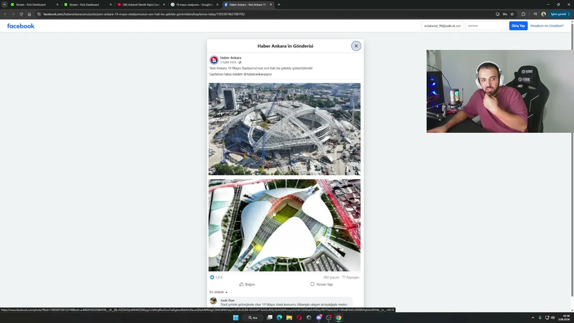Click Kadir Özer commenter avatar
Viewport: 574px width, 323px height.
[213, 301]
